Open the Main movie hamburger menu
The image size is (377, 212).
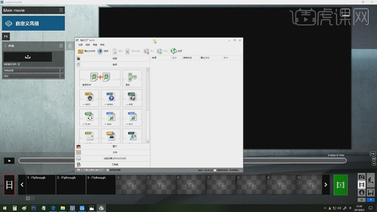[61, 11]
